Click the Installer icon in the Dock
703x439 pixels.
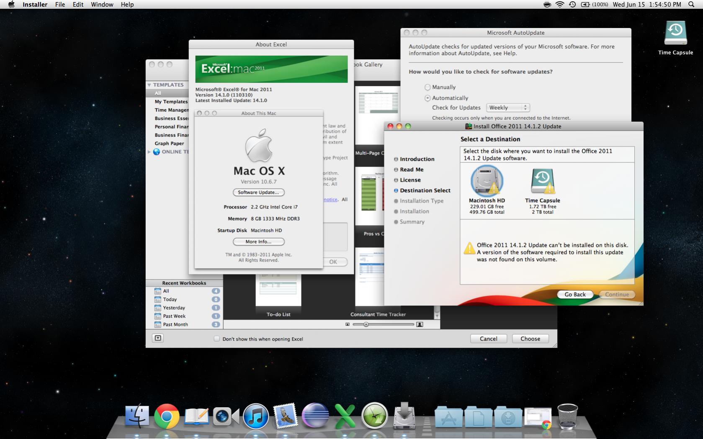click(x=404, y=416)
